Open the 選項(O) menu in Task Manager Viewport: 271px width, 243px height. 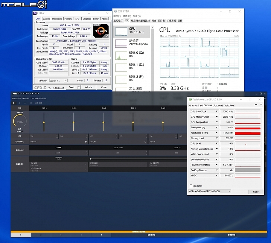point(127,16)
